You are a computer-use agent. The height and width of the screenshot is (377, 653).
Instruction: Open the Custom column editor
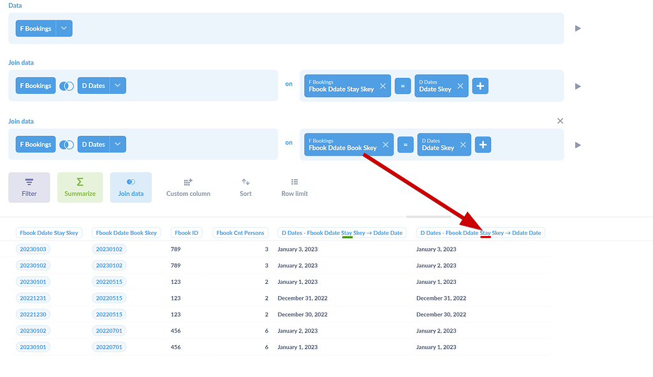click(x=188, y=186)
